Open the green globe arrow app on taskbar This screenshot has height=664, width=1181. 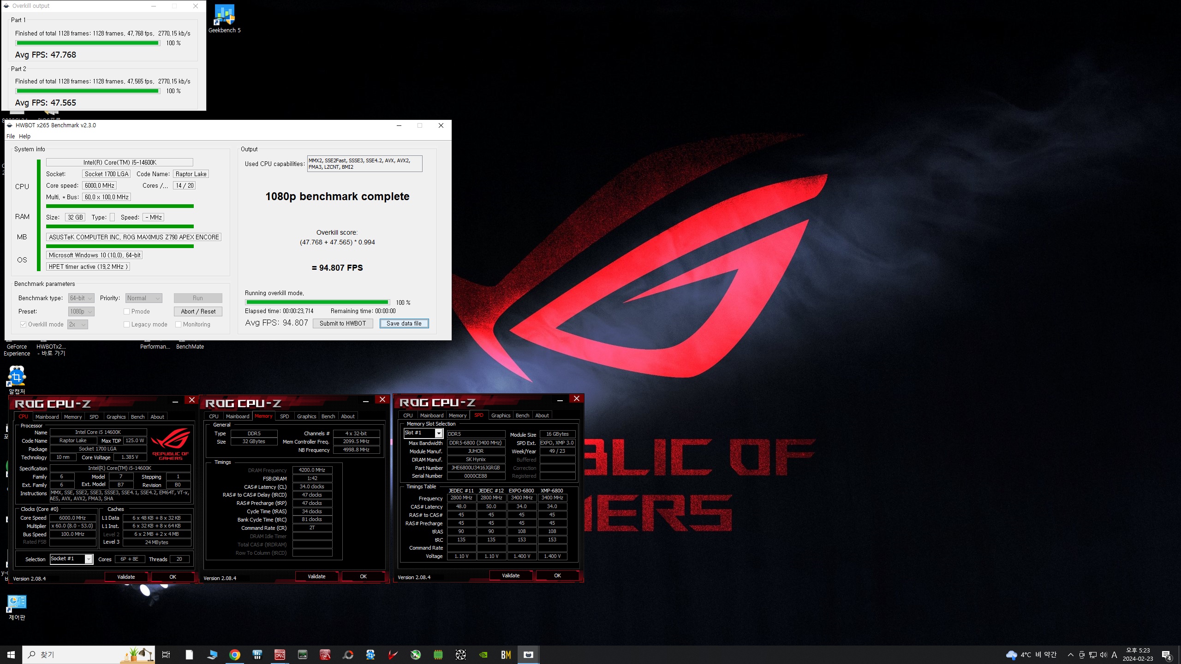coord(416,655)
